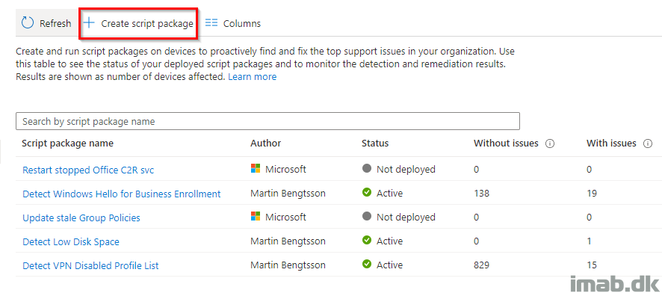Open the Update stale Group Policies package
This screenshot has width=662, height=293.
pos(81,218)
